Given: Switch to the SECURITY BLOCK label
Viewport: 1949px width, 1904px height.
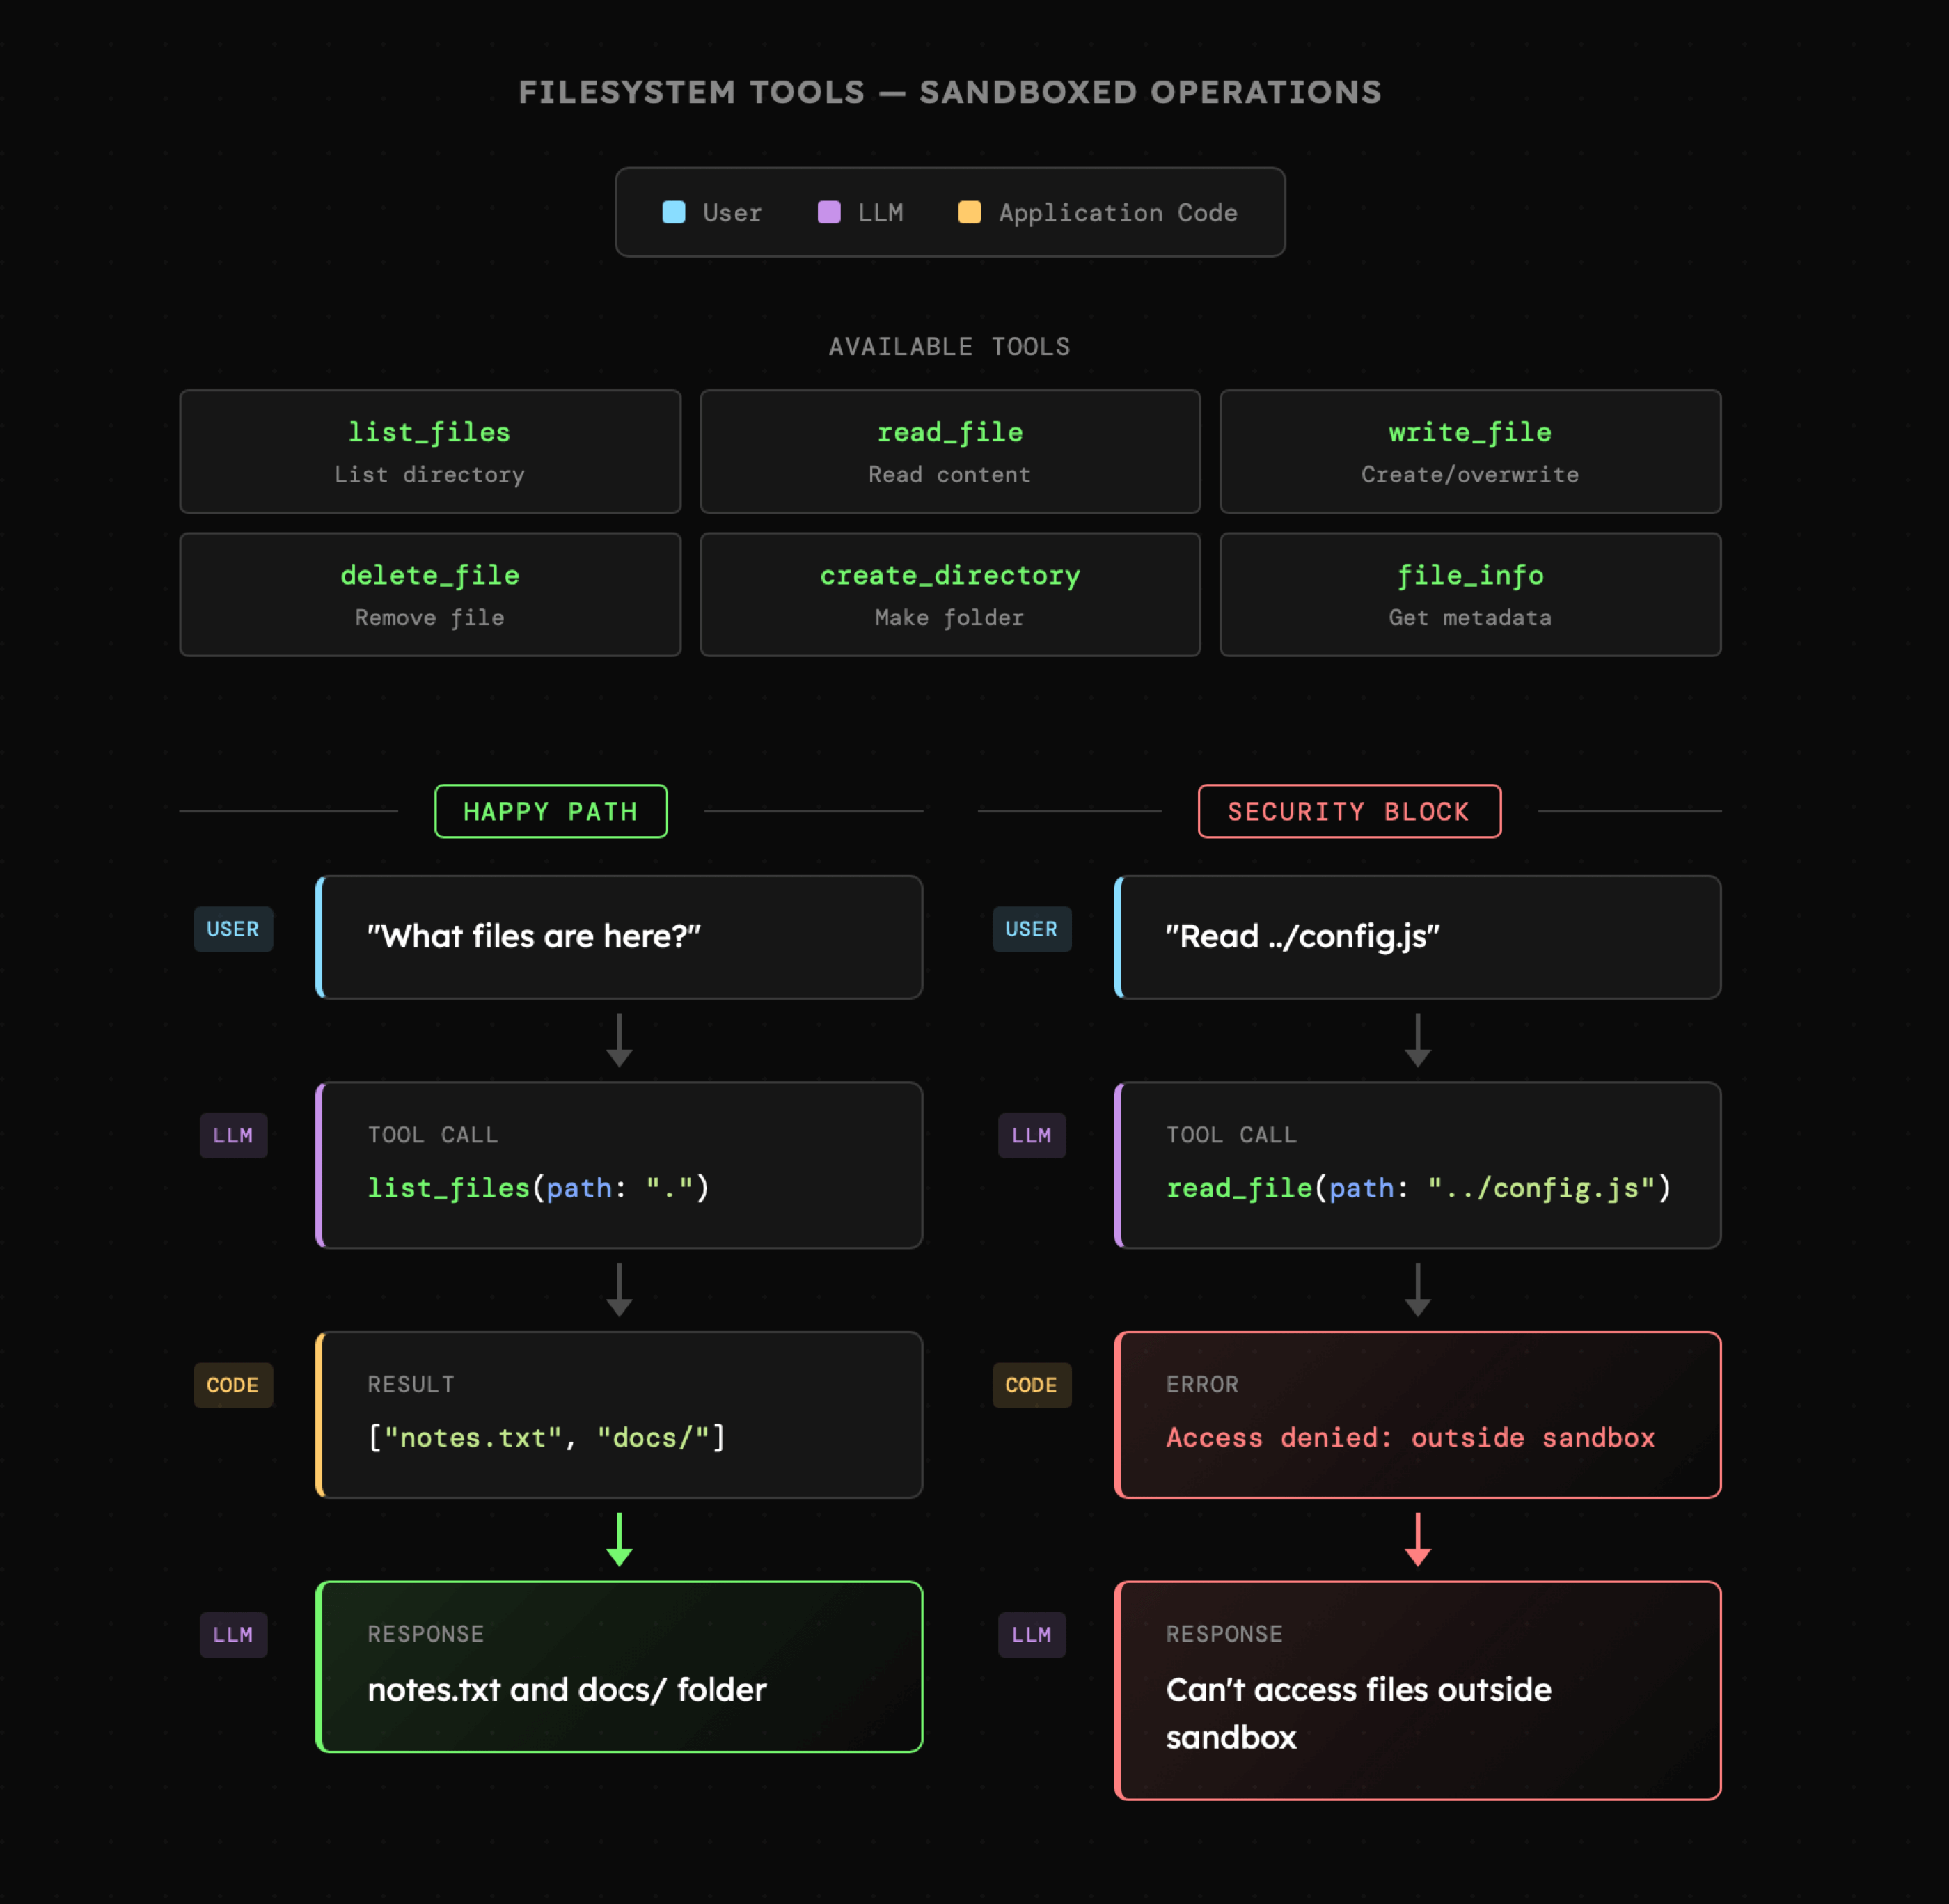Looking at the screenshot, I should [x=1349, y=812].
